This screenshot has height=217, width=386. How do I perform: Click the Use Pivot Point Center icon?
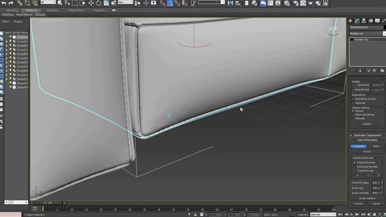click(138, 3)
